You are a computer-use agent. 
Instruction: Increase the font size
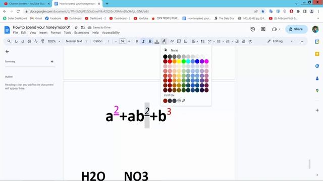129,41
